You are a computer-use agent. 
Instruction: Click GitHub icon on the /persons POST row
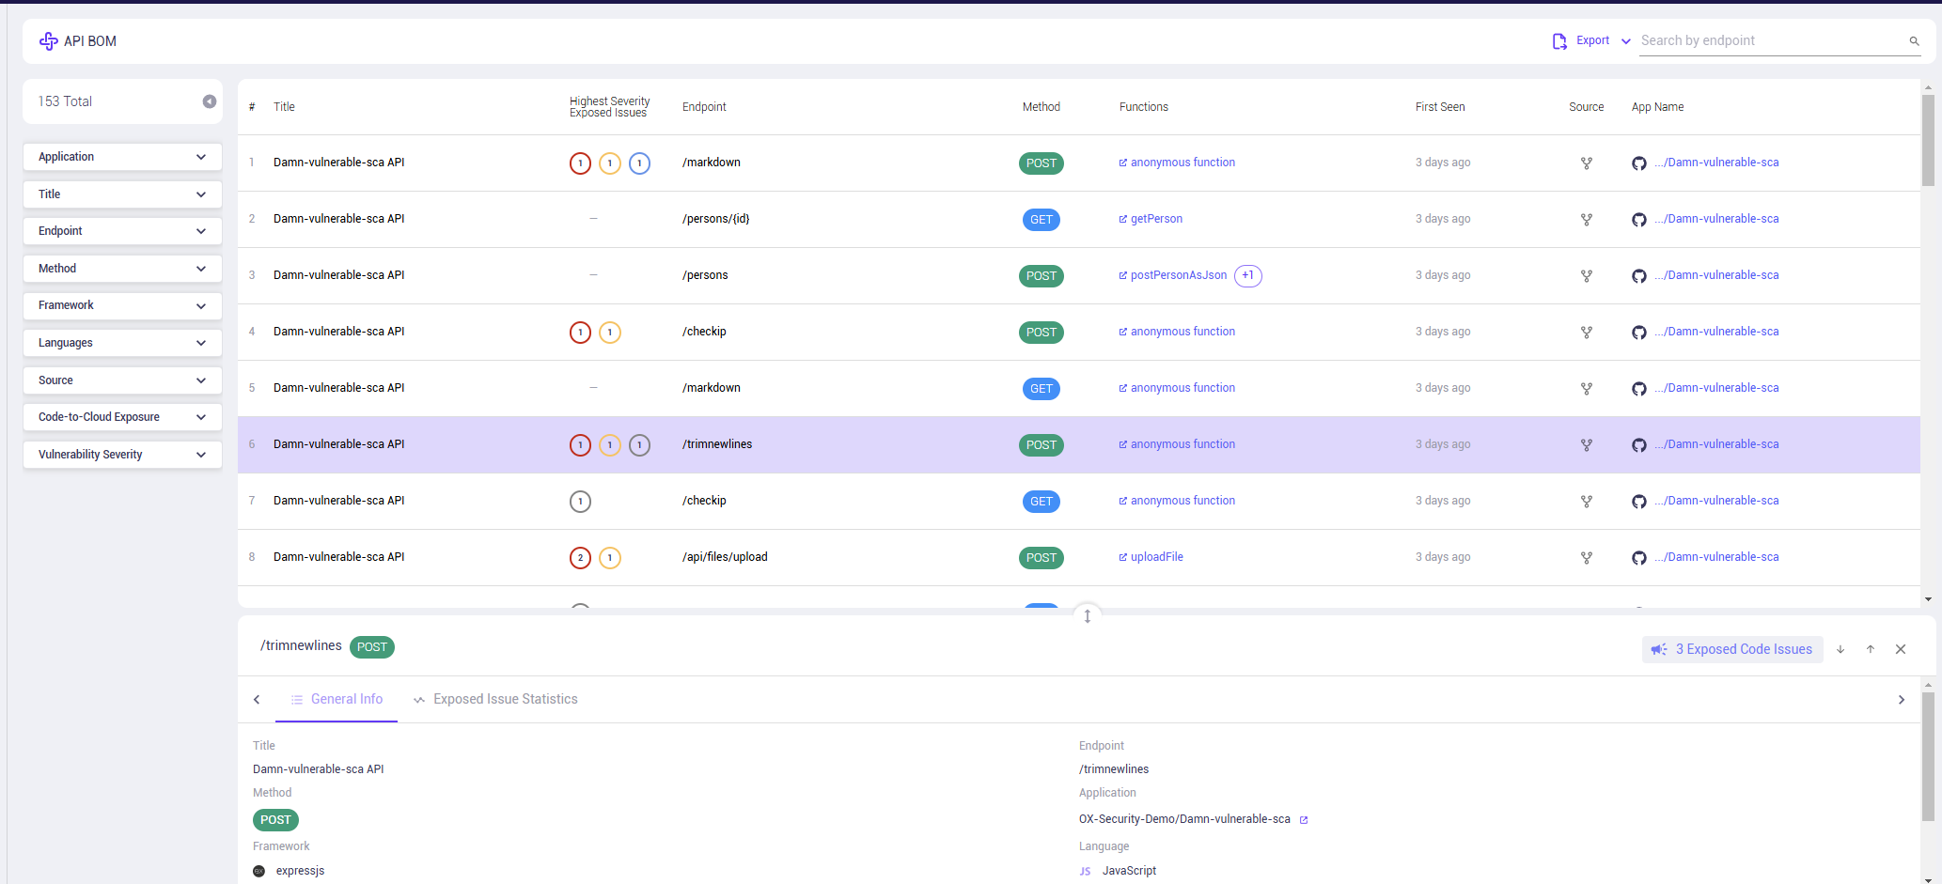[x=1639, y=276]
